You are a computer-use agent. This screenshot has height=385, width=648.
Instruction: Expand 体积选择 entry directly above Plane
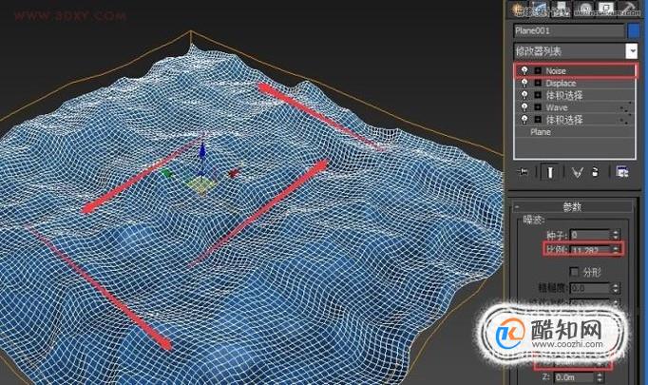[x=538, y=120]
